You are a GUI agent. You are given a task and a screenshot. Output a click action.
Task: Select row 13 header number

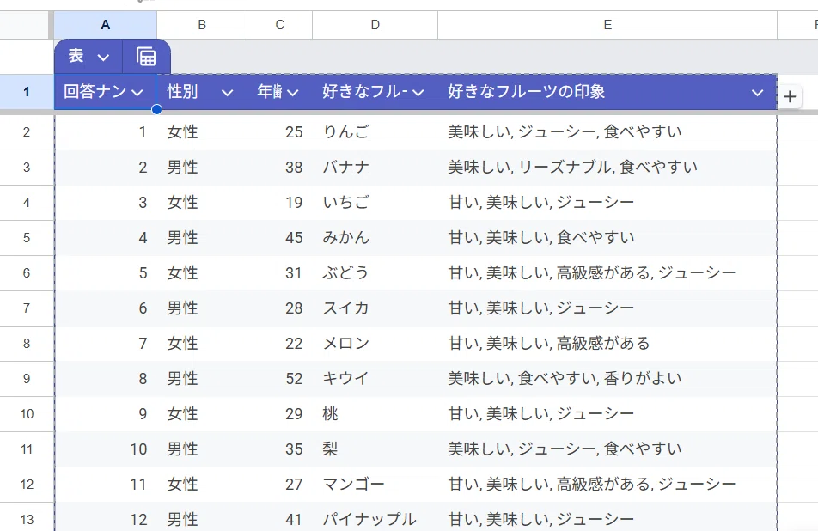pos(26,520)
